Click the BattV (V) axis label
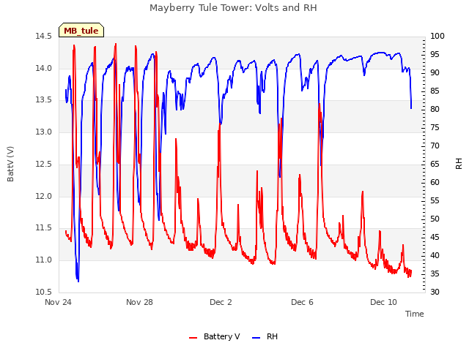This screenshot has height=351, width=469. click(x=10, y=164)
